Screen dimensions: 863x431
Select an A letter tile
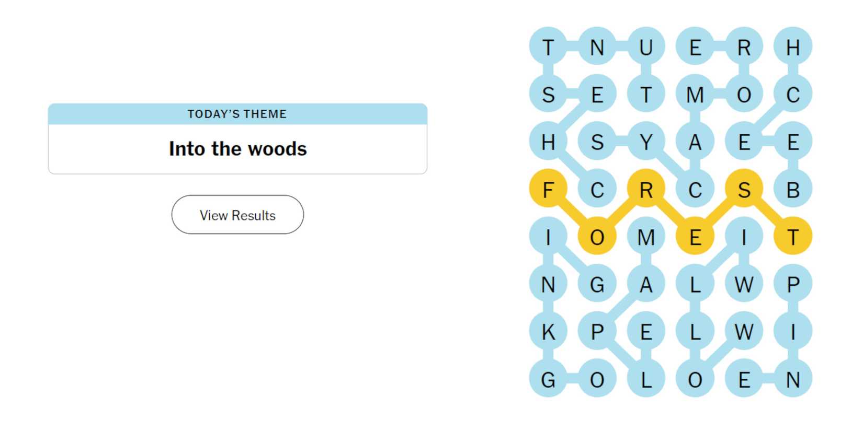[695, 143]
